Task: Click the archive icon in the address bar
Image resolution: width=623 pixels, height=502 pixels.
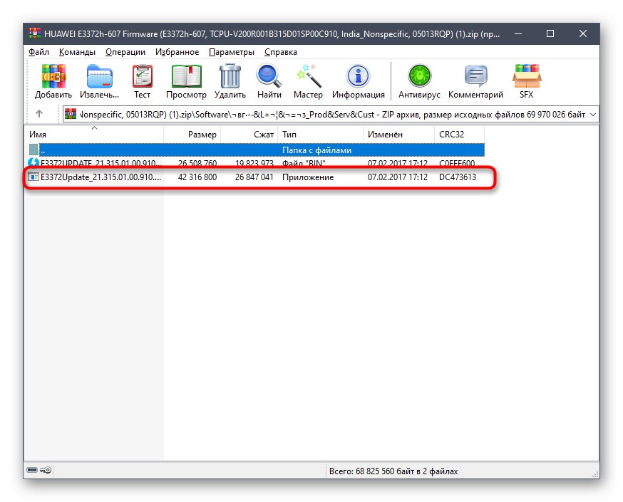Action: pos(71,115)
